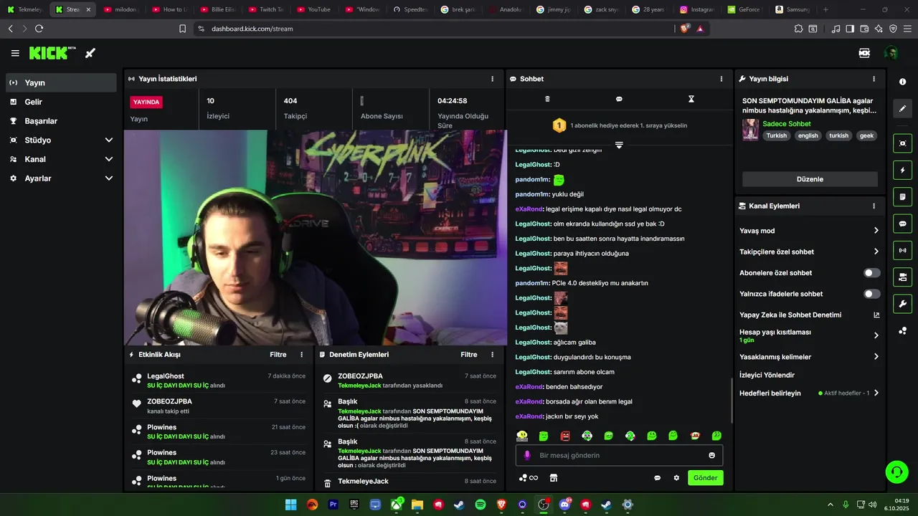Open Hesap yaşı kısıtlaması options

876,335
